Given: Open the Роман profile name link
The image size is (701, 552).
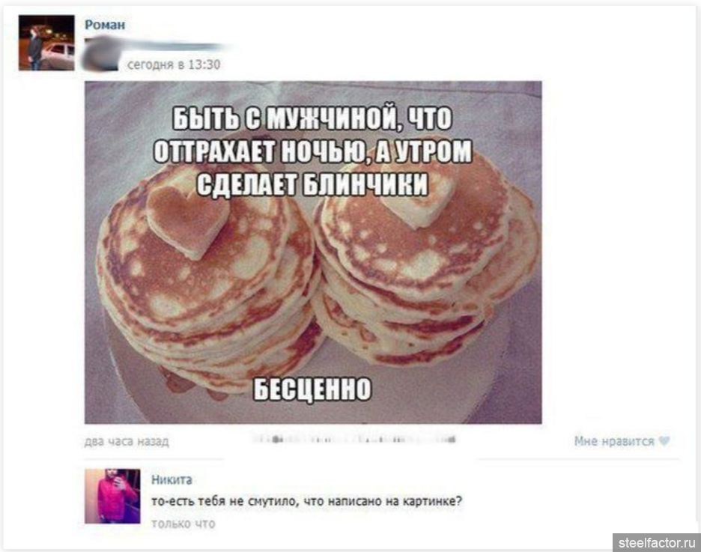Looking at the screenshot, I should 105,25.
